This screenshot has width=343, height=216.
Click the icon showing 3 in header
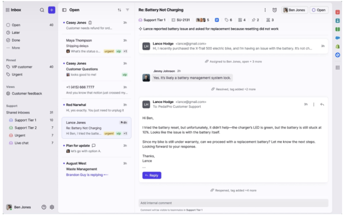tap(270, 20)
